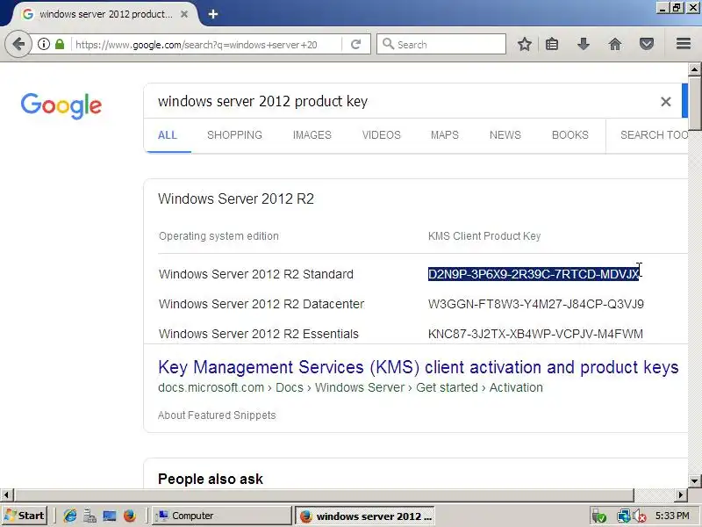Click into the Google search query field
The image size is (702, 527).
403,101
